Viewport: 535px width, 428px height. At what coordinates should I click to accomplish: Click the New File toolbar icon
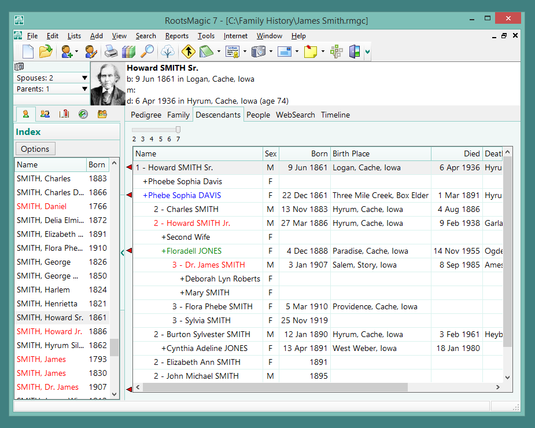28,52
